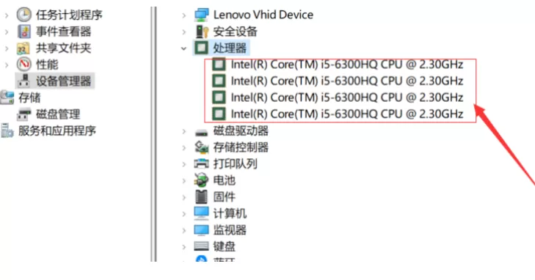The width and height of the screenshot is (535, 280).
Task: Click the 事件查看器 icon
Action: (x=24, y=32)
